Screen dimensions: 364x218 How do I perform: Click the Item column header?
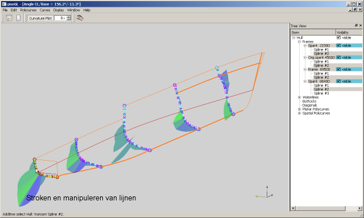pyautogui.click(x=313, y=32)
